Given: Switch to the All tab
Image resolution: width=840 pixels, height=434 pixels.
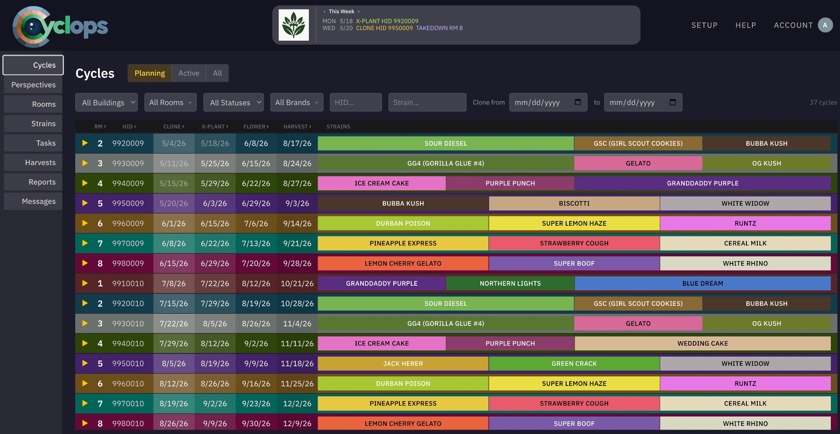Looking at the screenshot, I should point(217,73).
